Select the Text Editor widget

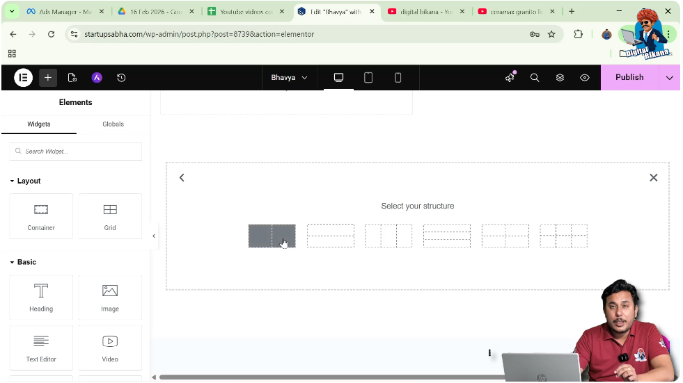[41, 348]
